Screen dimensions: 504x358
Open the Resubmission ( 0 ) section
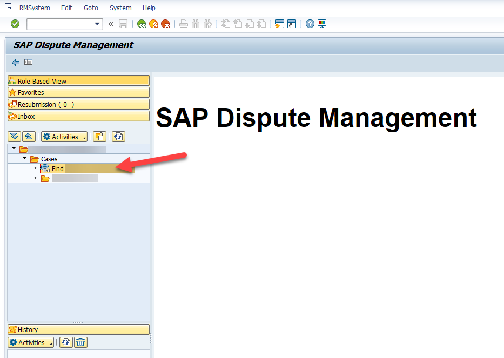78,104
